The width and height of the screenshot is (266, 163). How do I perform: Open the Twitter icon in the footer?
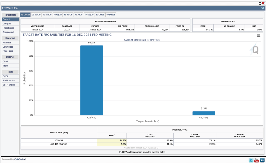[251, 160]
